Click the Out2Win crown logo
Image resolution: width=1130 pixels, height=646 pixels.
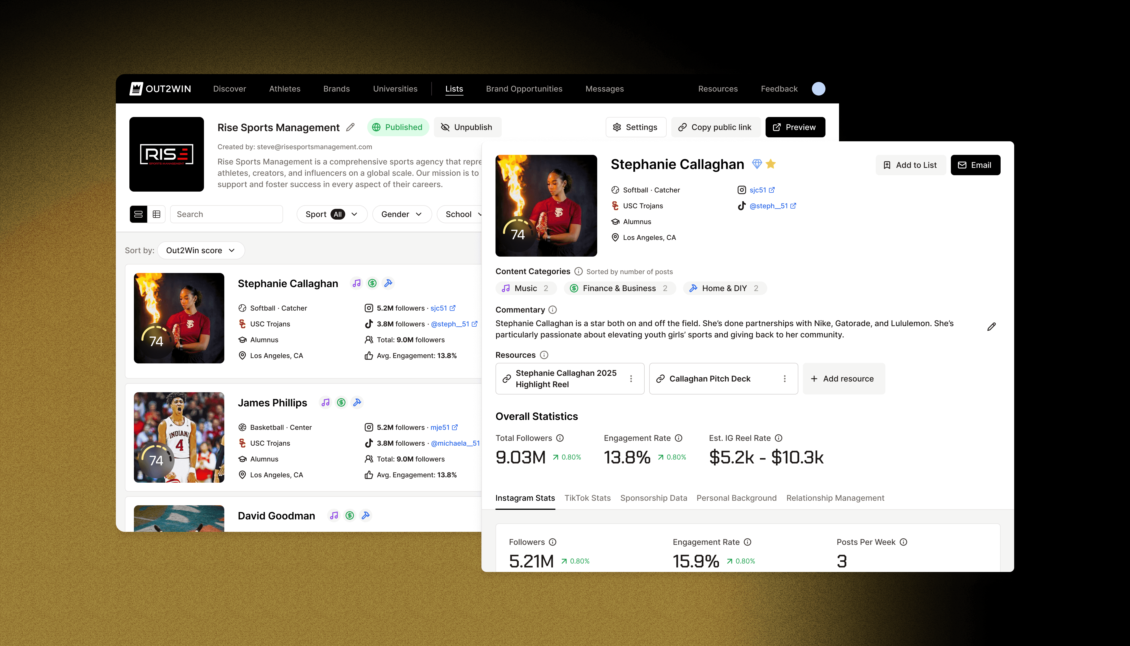pos(136,89)
